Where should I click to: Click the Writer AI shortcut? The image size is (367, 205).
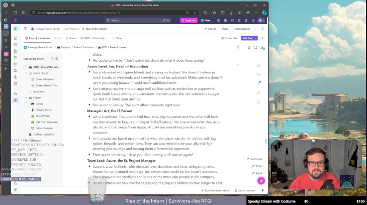point(257,166)
